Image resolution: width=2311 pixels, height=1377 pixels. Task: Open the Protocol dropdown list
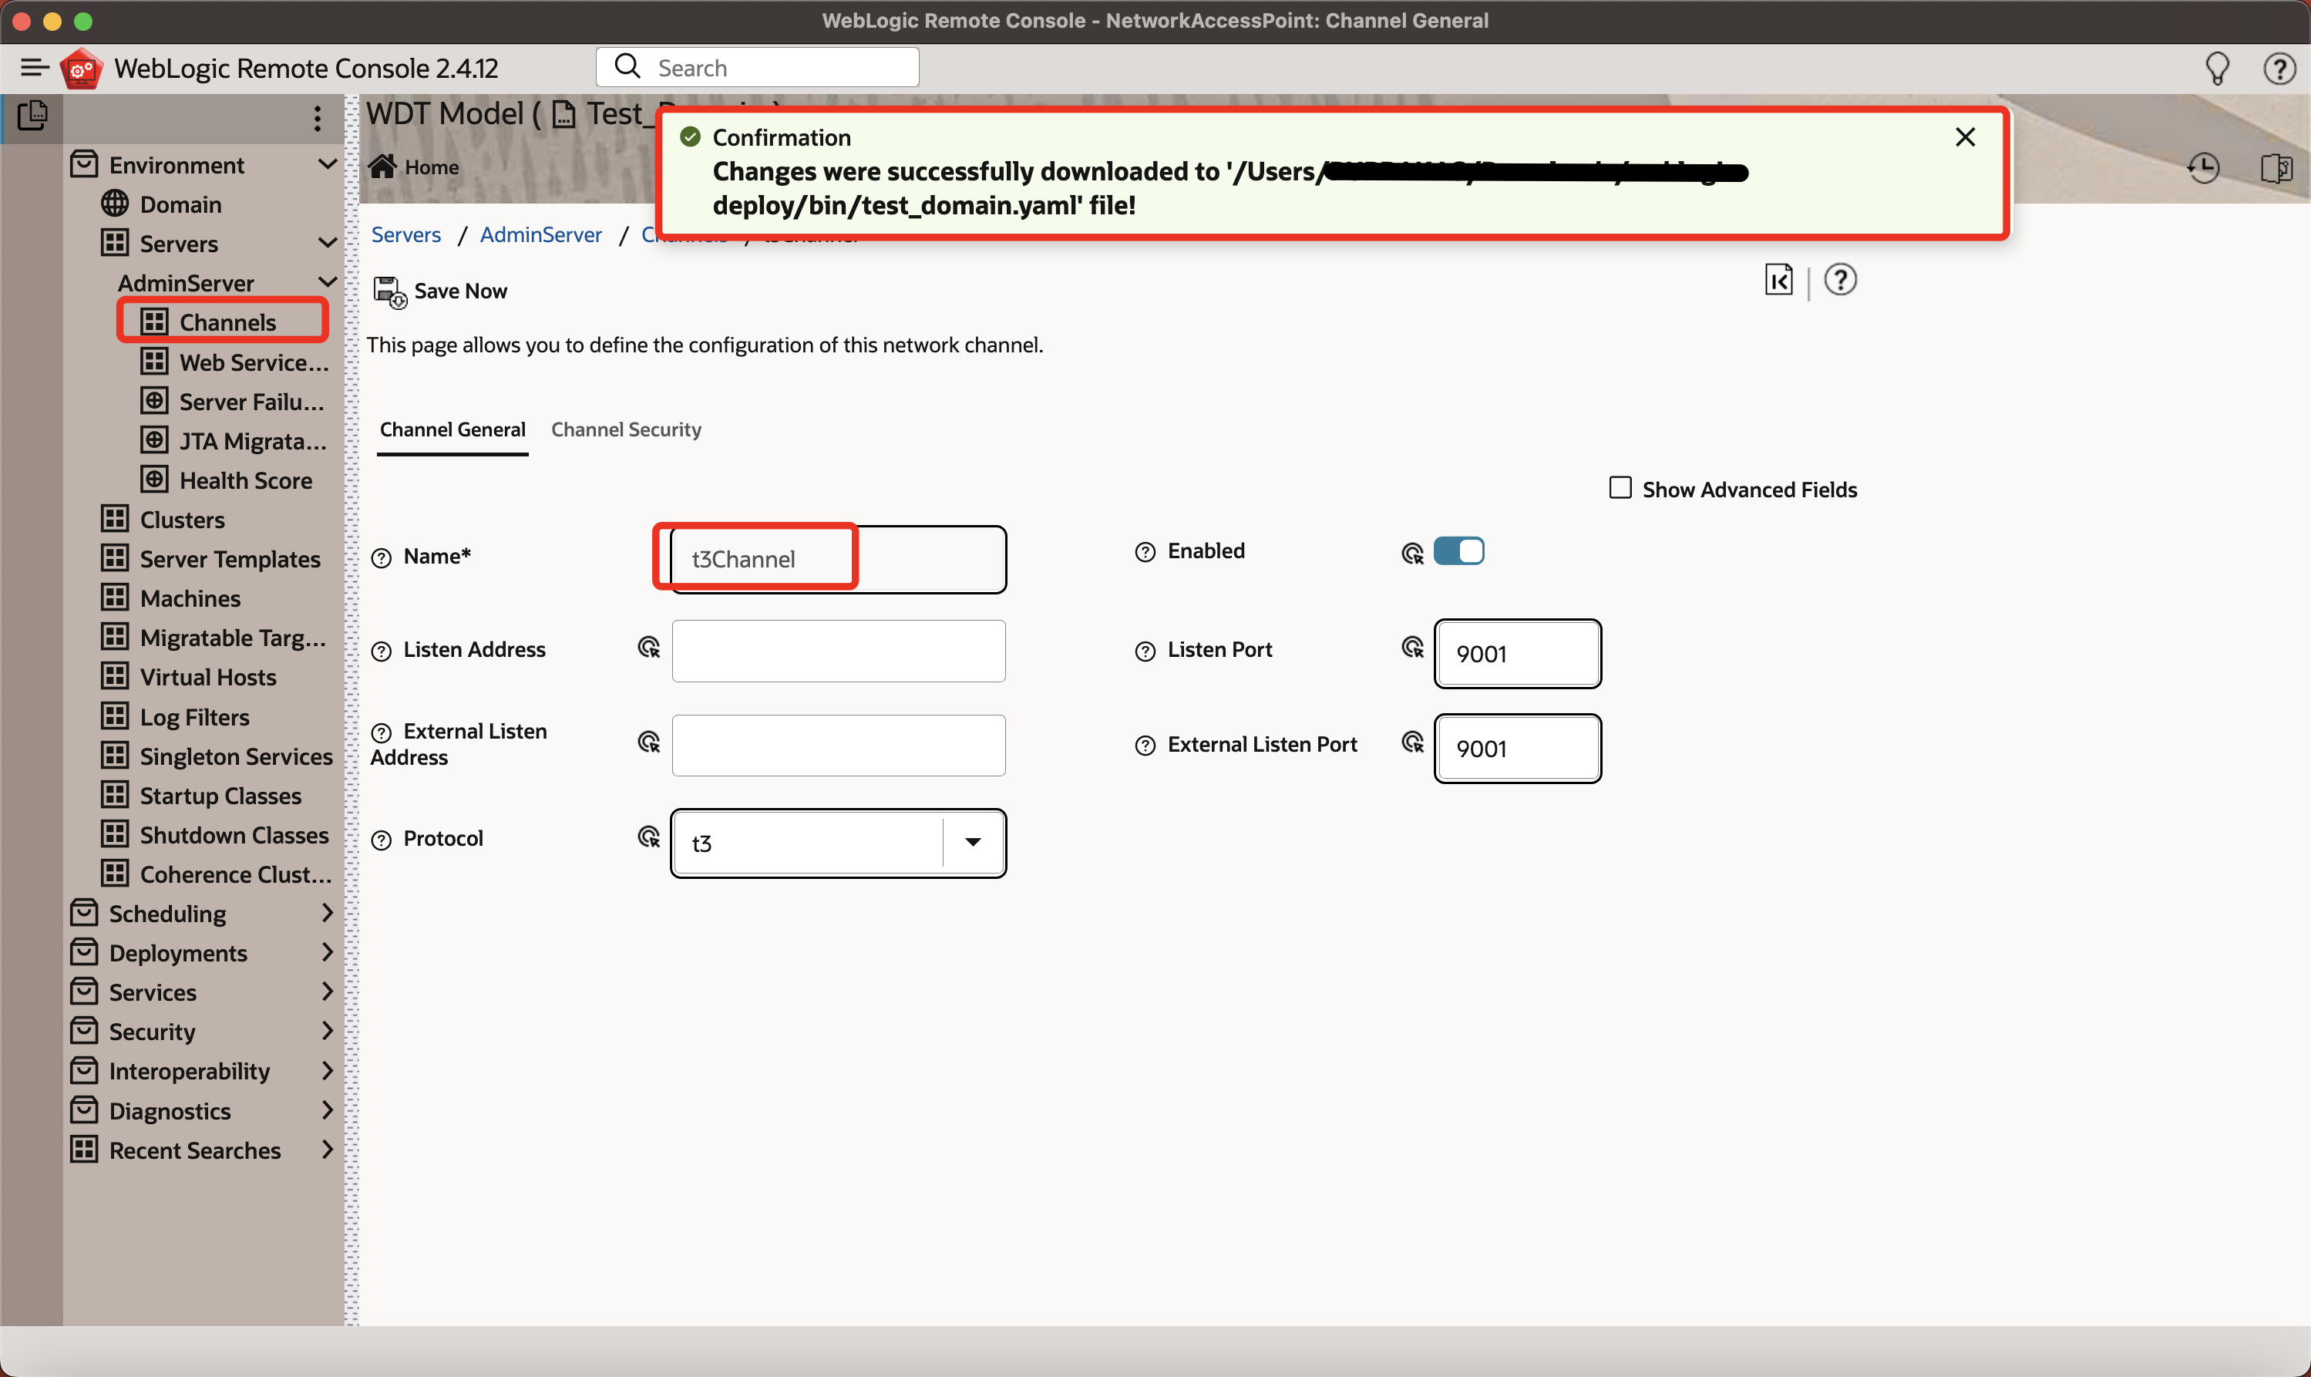[972, 843]
